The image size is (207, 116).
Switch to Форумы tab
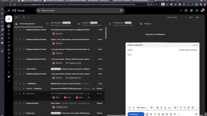click(147, 24)
